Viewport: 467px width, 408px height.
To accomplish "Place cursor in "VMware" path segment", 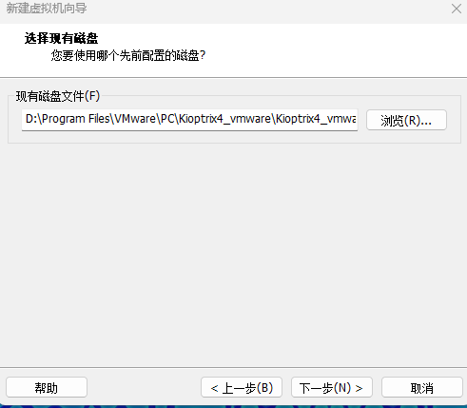I will click(135, 119).
